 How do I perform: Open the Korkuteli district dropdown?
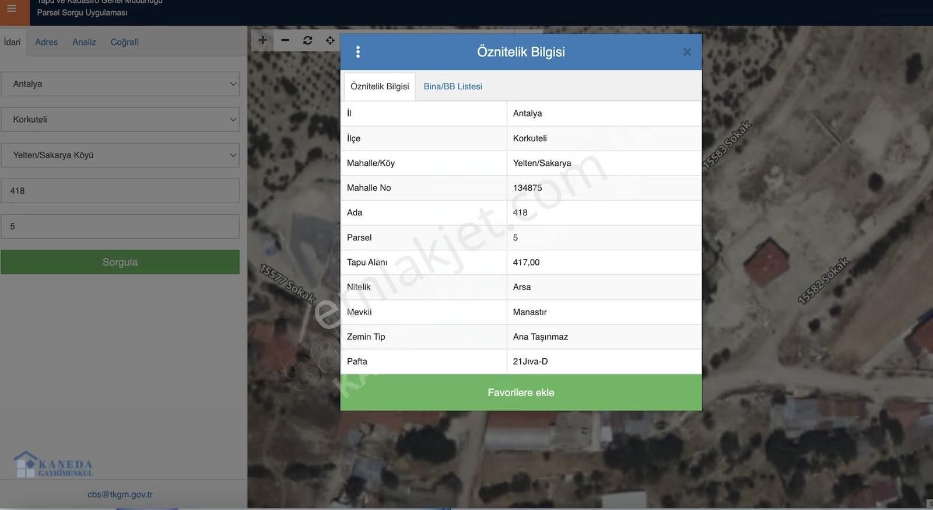(120, 120)
